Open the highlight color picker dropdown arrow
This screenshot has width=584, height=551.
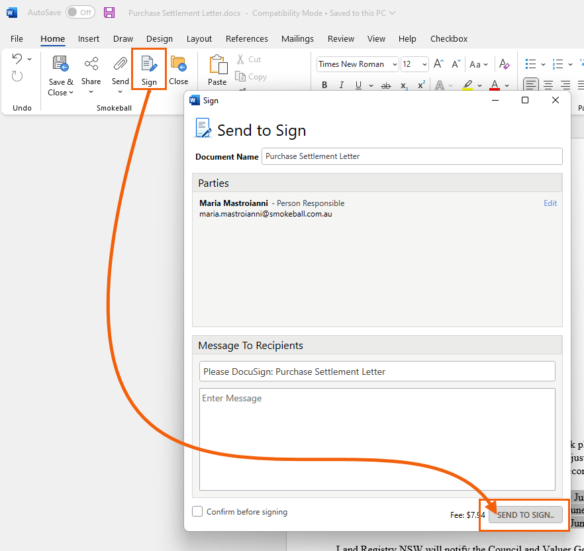[x=479, y=85]
